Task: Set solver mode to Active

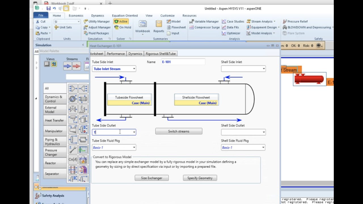Action: click(121, 22)
